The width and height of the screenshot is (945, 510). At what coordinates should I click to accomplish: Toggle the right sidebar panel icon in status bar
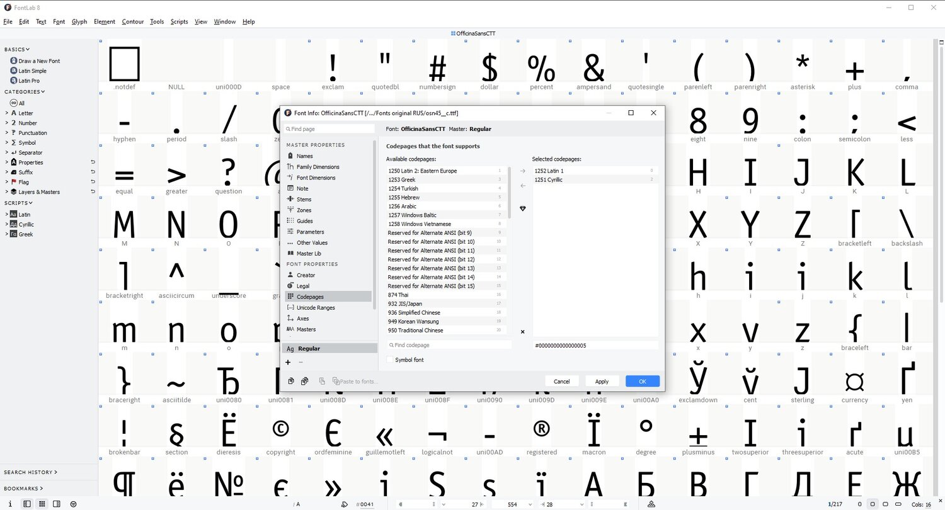point(57,504)
